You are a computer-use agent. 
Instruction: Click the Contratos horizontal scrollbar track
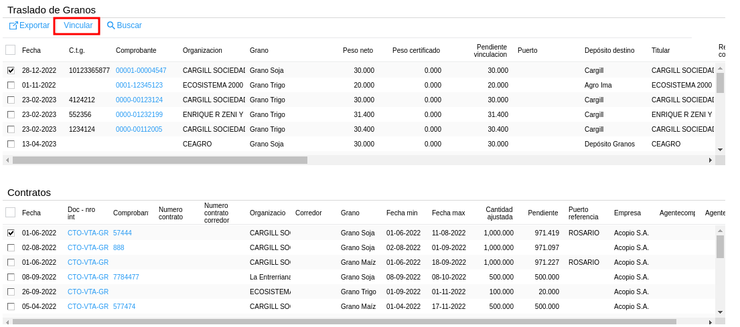[x=693, y=322]
